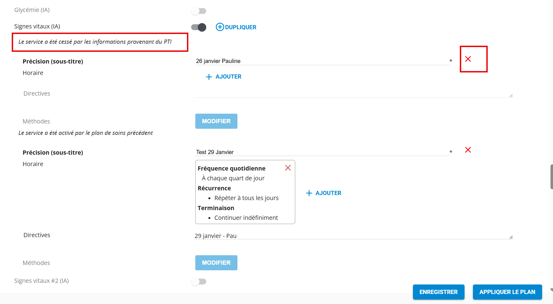Click Modifier for the second Méthodes
The height and width of the screenshot is (304, 553).
coord(216,263)
